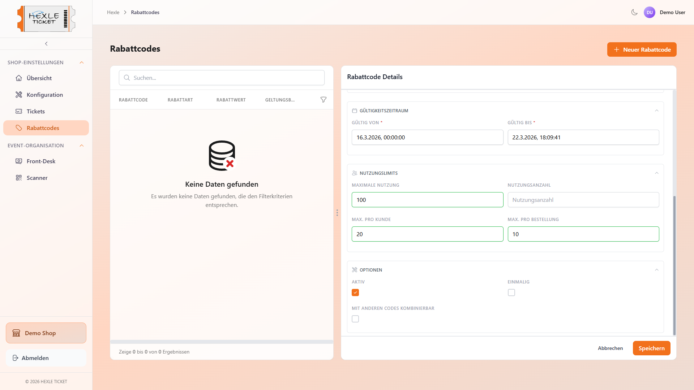Collapse the Gültigkeitszeitraum section
This screenshot has width=694, height=390.
click(657, 110)
